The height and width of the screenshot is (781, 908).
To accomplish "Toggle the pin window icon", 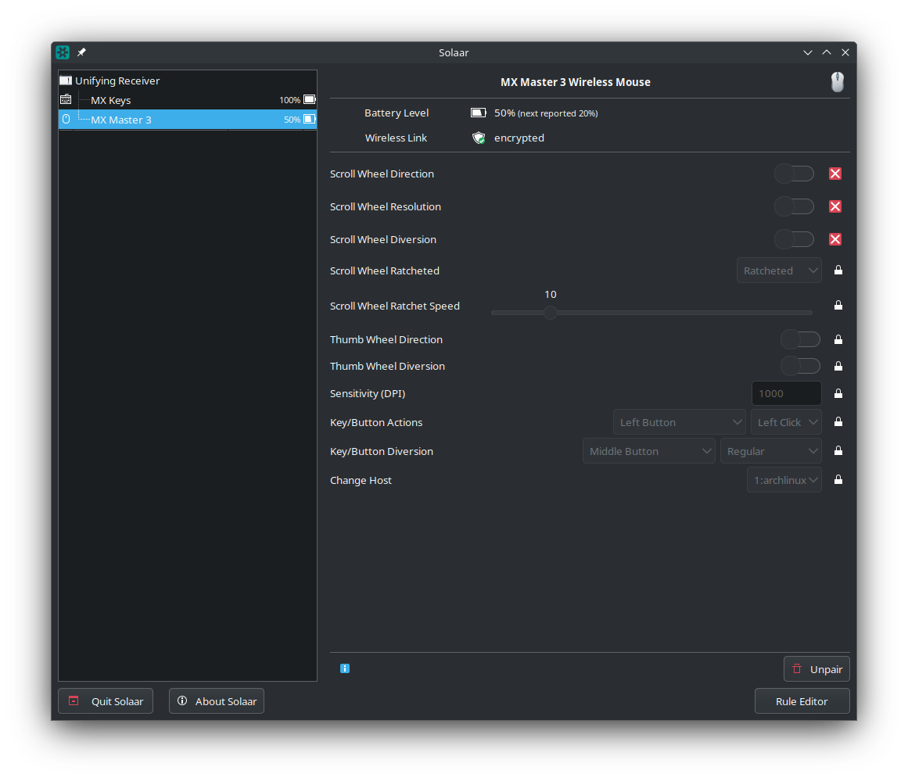I will pos(81,52).
